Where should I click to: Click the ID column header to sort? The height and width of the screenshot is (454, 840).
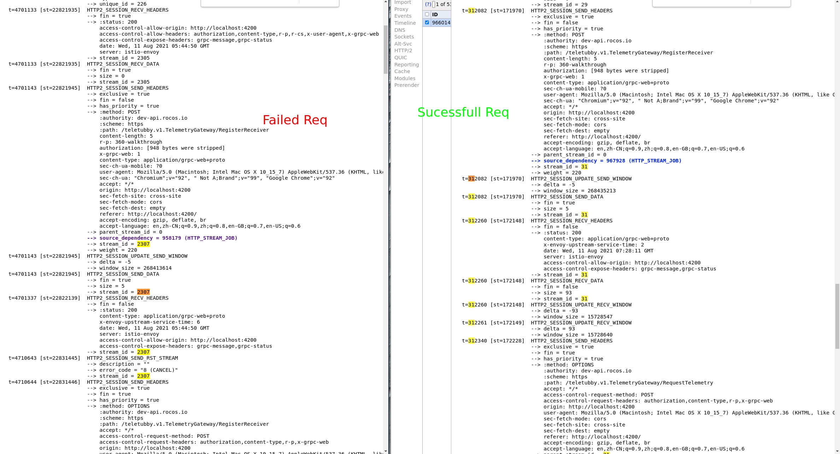[435, 14]
